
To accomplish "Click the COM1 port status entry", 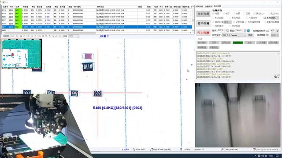I will (x=229, y=149).
